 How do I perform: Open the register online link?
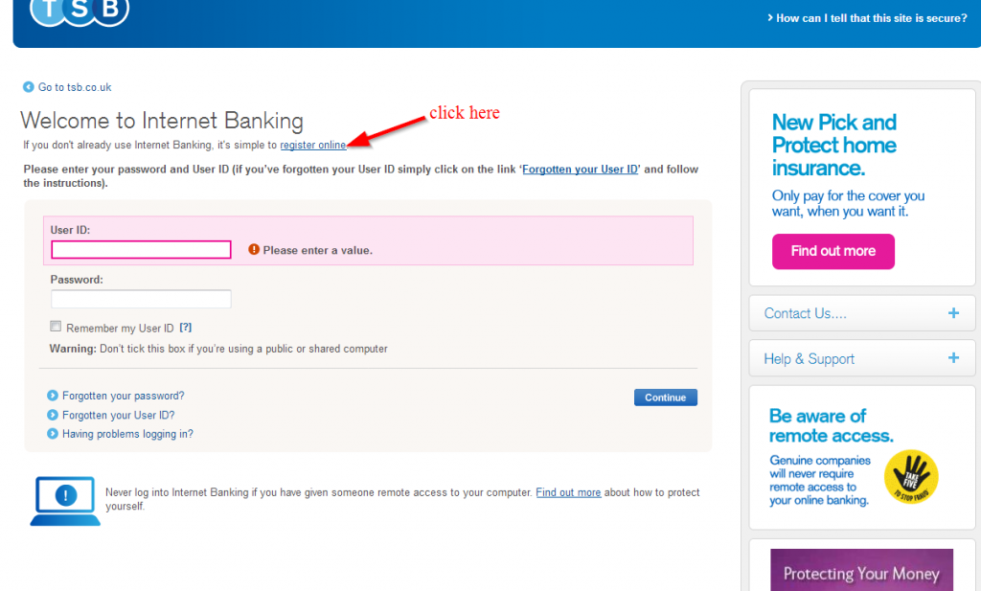[x=312, y=145]
